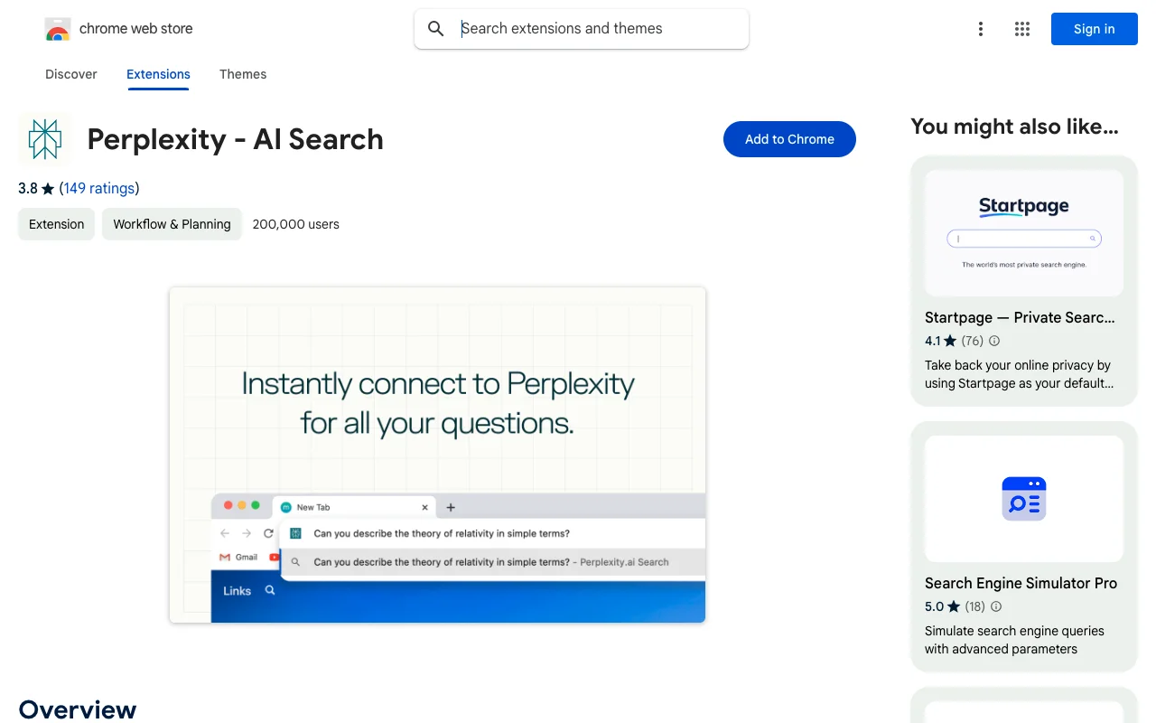Switch to the Themes tab
The image size is (1156, 723).
[243, 74]
